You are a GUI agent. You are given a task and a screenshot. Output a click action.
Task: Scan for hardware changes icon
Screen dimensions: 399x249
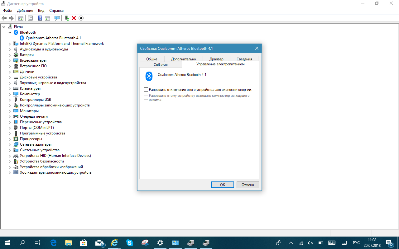click(x=57, y=18)
